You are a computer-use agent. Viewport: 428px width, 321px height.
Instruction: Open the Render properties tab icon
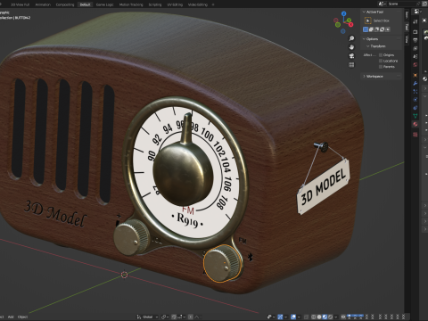(x=416, y=32)
